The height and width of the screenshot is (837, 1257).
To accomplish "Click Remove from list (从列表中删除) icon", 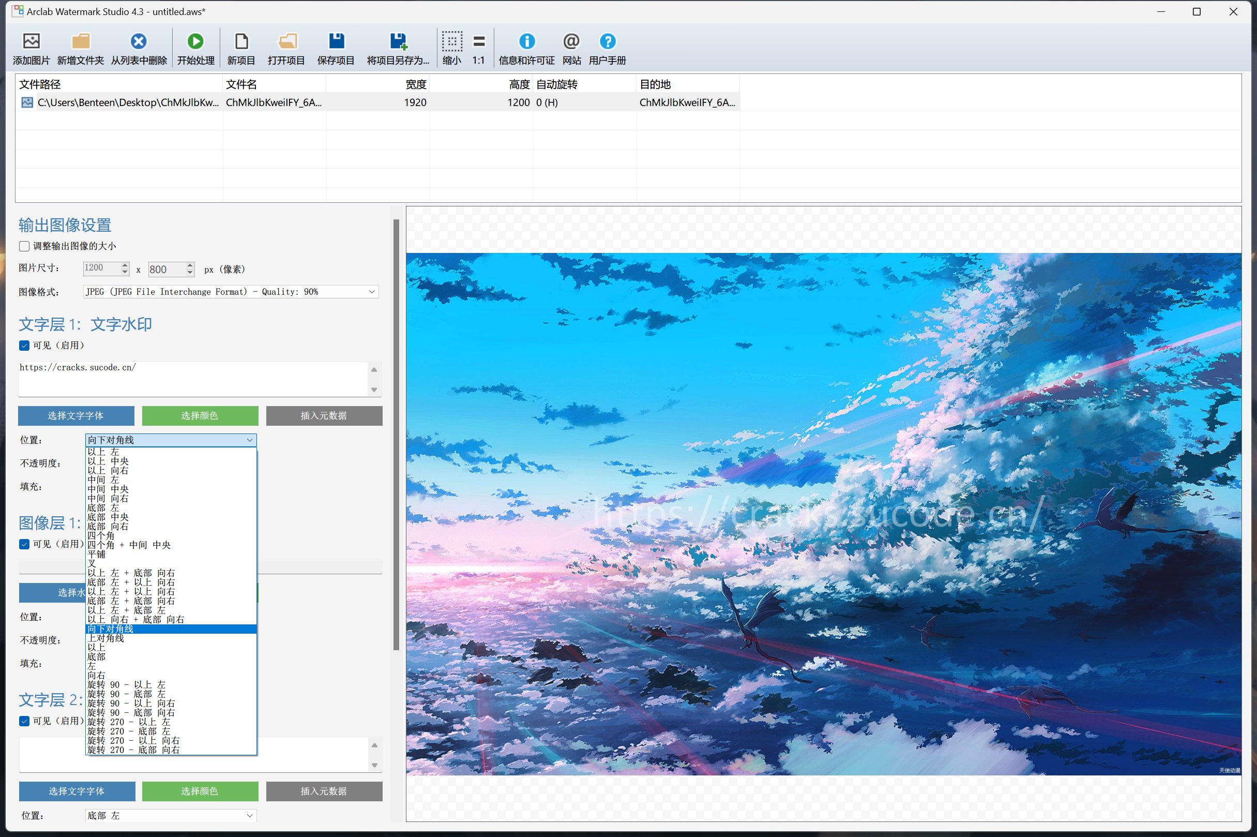I will (x=139, y=41).
